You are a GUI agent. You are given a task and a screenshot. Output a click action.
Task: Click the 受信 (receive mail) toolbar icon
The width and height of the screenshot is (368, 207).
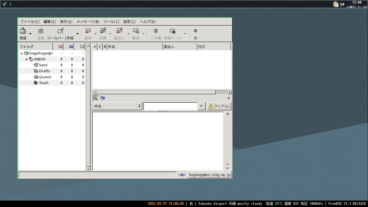coord(23,31)
